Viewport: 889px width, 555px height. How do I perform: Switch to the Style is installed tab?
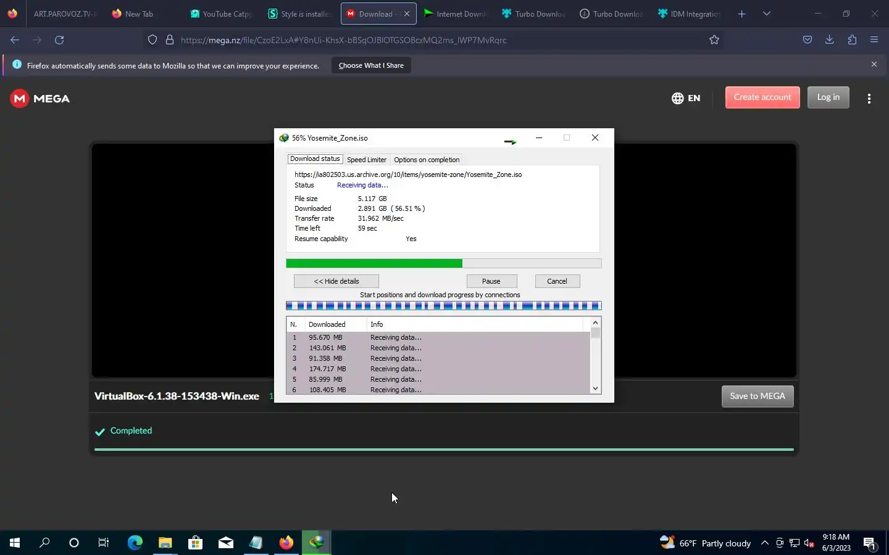click(300, 14)
